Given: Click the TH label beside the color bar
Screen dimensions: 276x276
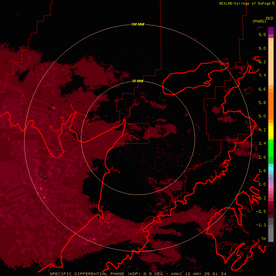Looking at the screenshot, I should coord(263,239).
